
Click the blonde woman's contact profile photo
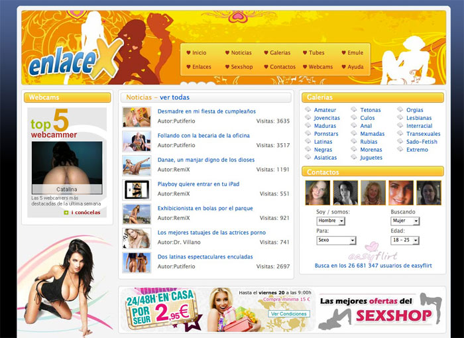coord(373,193)
